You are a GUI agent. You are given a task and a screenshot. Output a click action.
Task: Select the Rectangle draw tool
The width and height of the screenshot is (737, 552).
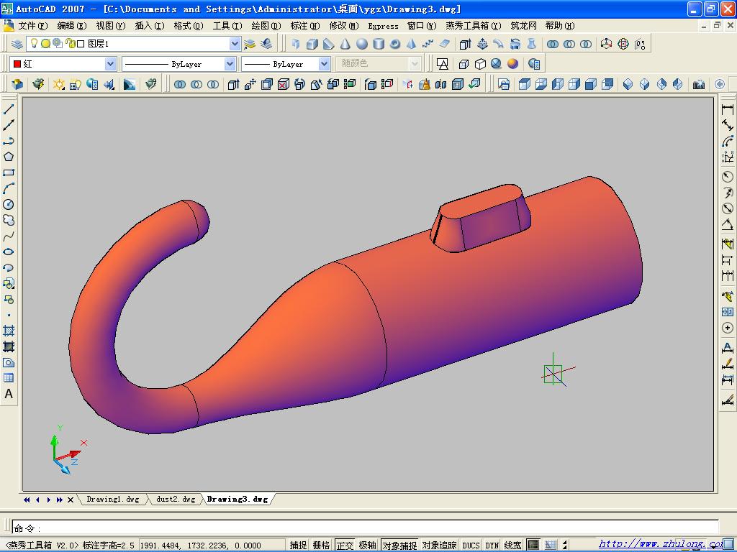click(x=9, y=172)
